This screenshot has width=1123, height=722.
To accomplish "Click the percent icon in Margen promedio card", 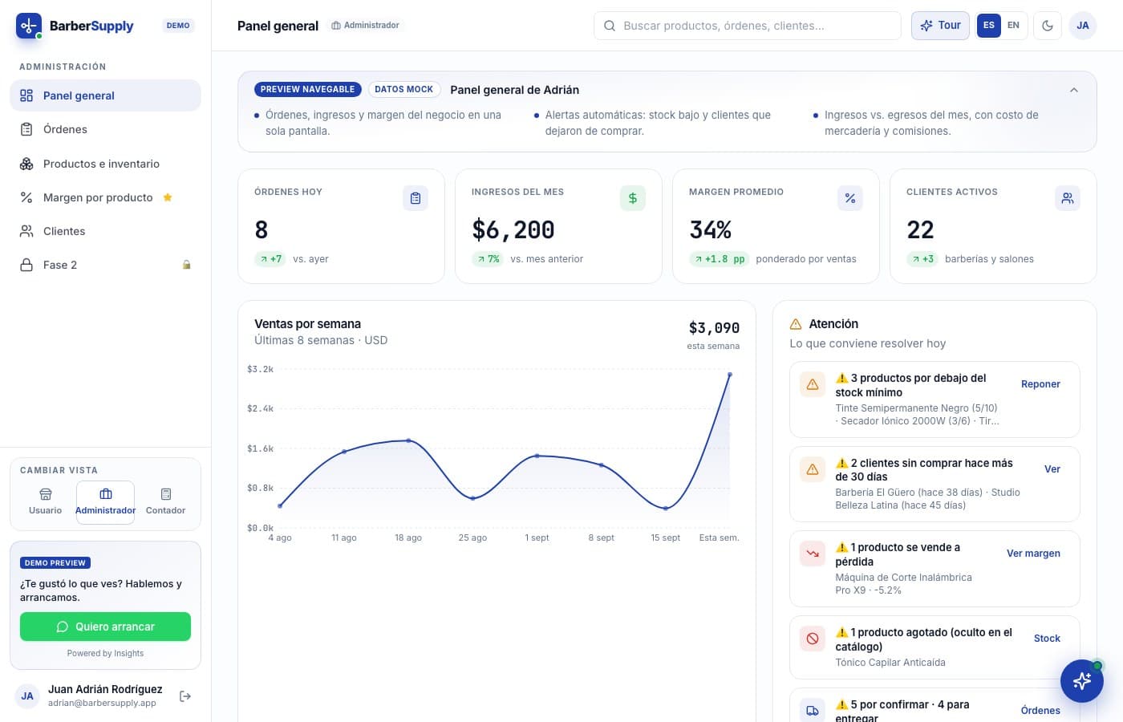I will click(850, 198).
